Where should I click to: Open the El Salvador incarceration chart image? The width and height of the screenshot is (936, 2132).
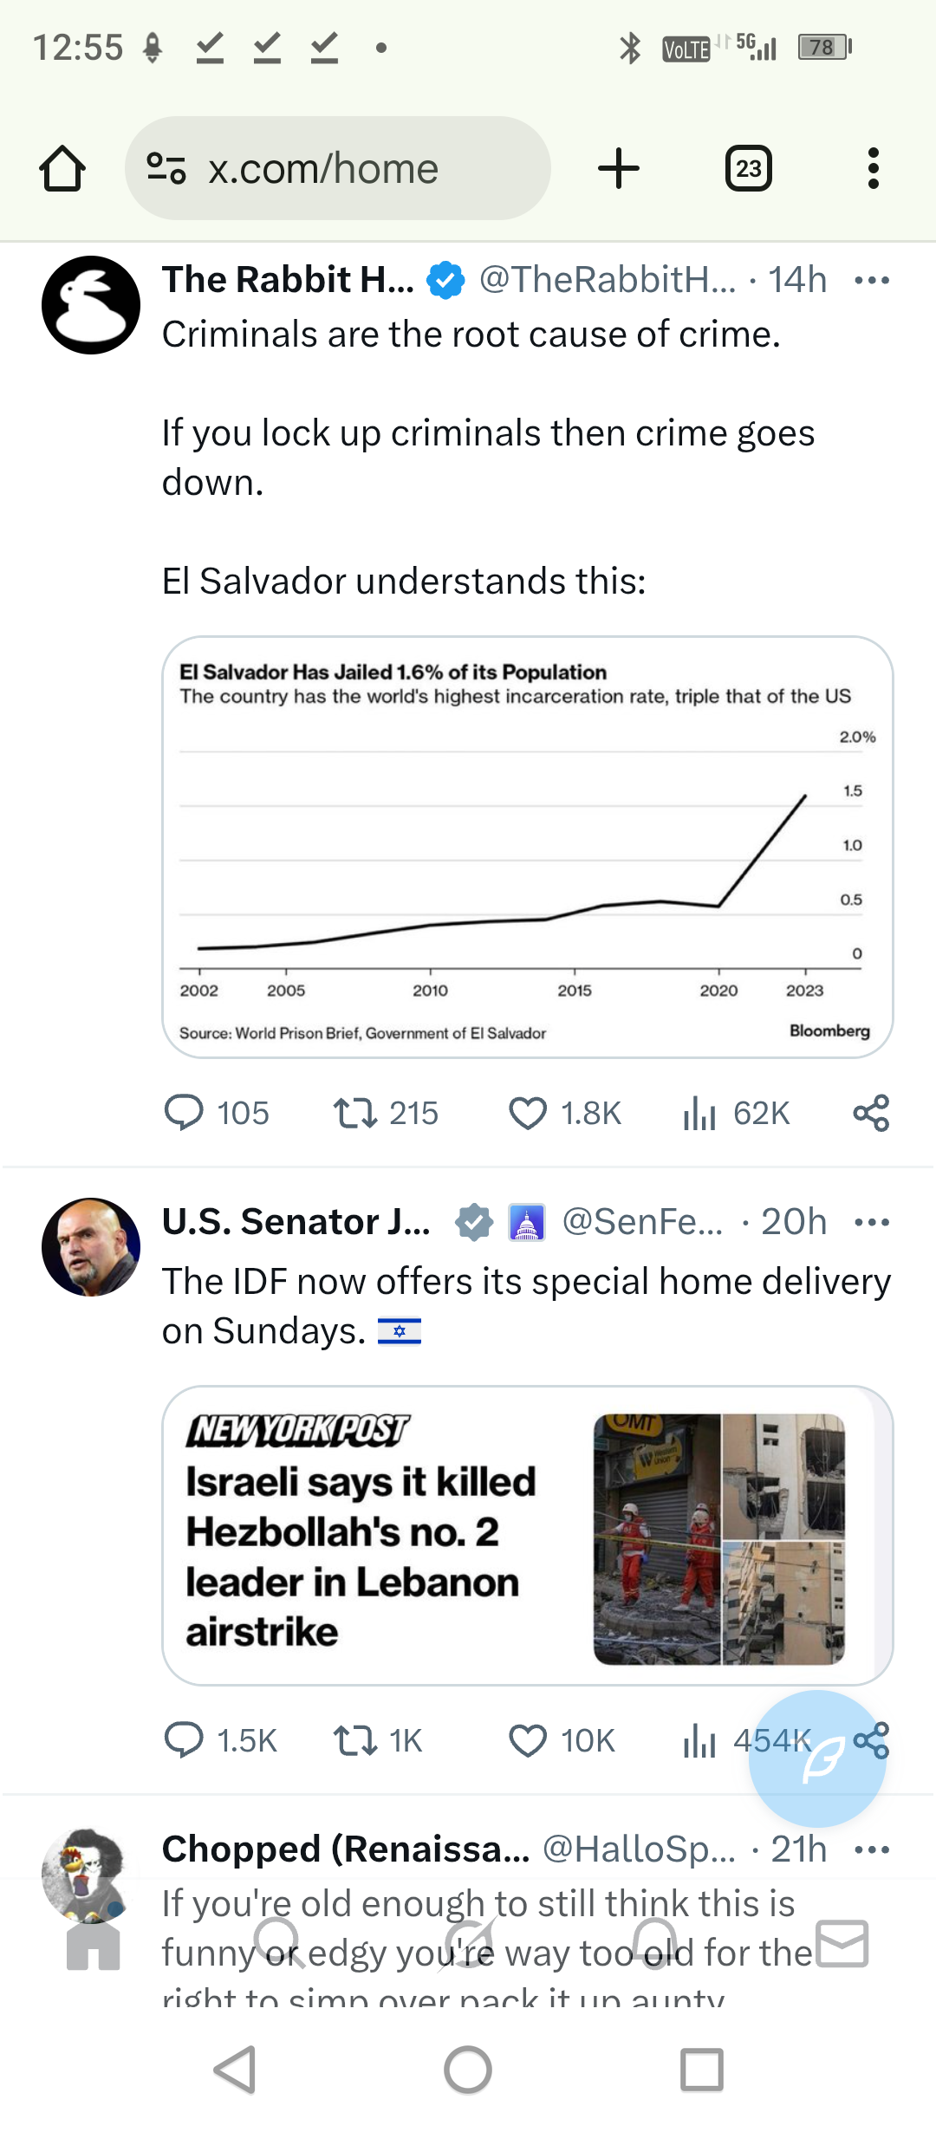(x=527, y=848)
